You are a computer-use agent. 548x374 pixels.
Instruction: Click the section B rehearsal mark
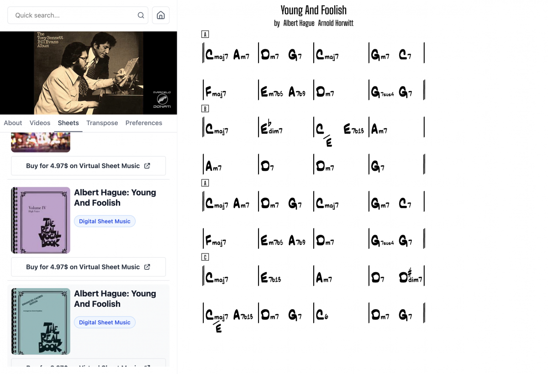[205, 109]
